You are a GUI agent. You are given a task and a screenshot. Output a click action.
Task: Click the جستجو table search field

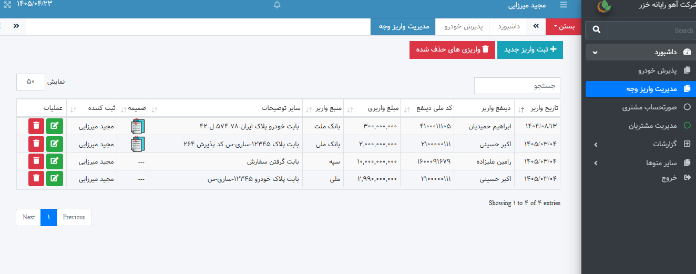coord(517,86)
